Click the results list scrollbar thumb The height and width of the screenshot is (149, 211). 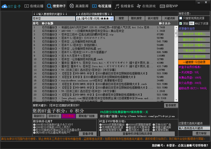176,33
